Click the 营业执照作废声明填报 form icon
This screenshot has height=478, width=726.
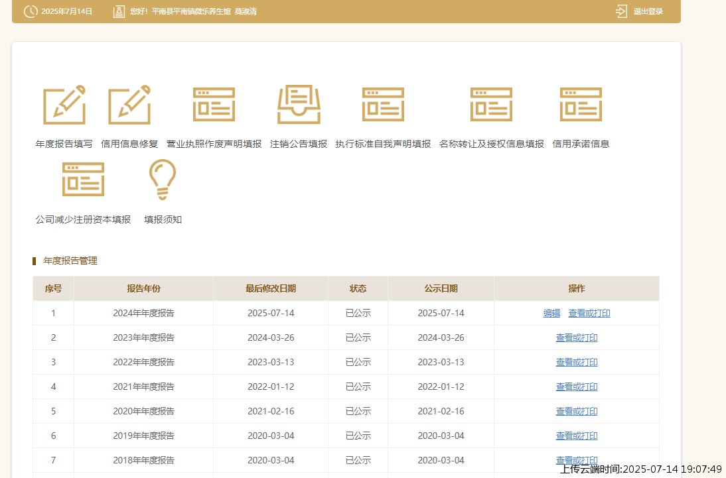coord(214,105)
